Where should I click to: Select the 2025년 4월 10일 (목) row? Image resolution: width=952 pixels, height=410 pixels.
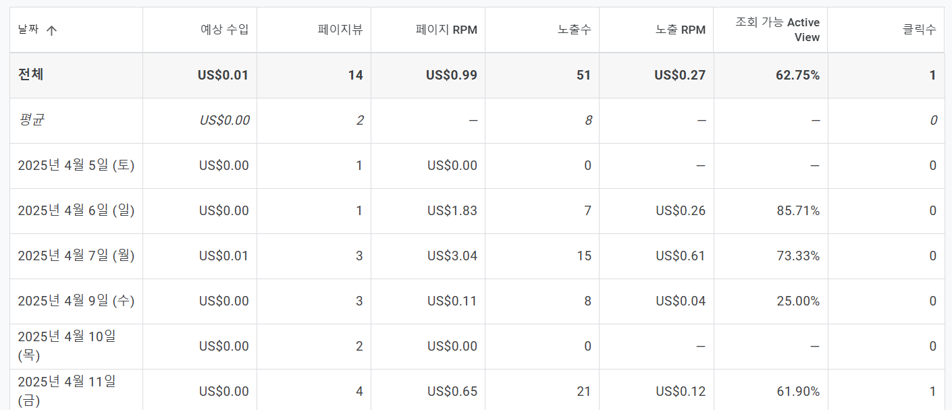pyautogui.click(x=67, y=345)
